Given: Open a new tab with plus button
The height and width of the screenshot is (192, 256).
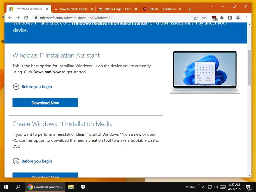Looking at the screenshot, I should pyautogui.click(x=189, y=9).
